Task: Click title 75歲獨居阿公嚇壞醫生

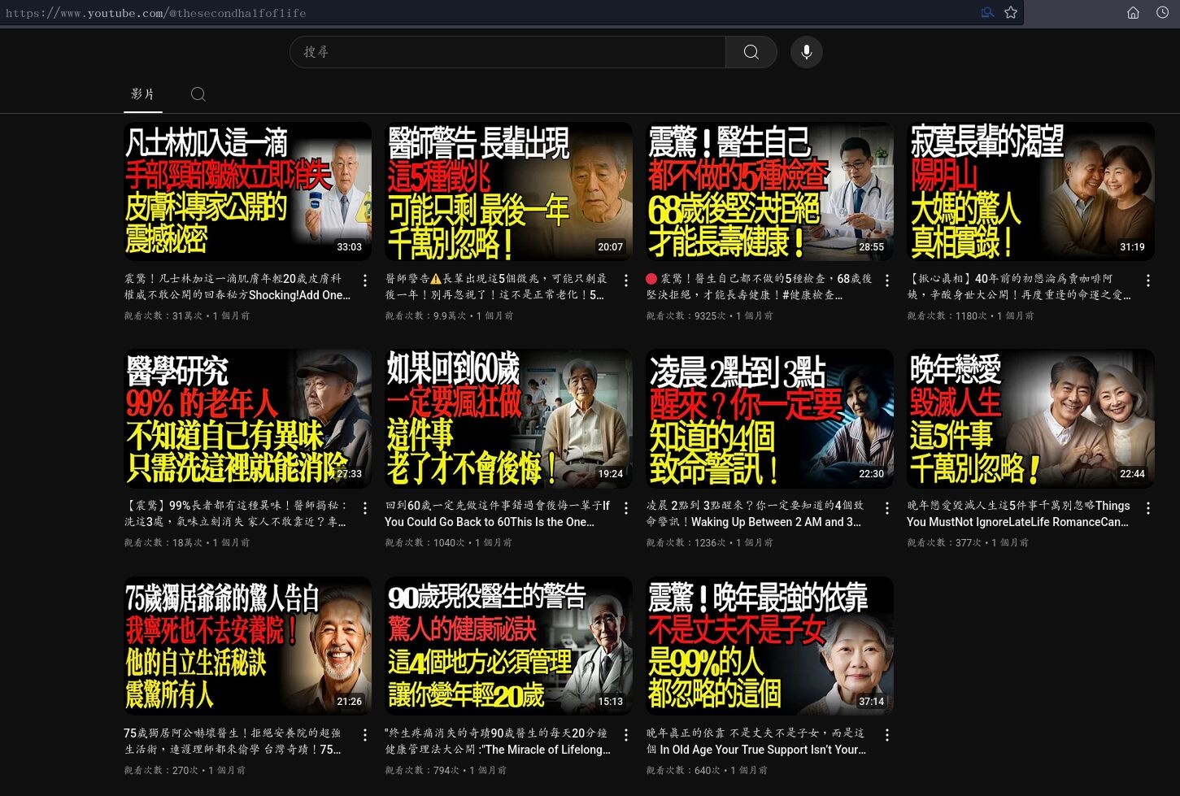Action: click(233, 742)
